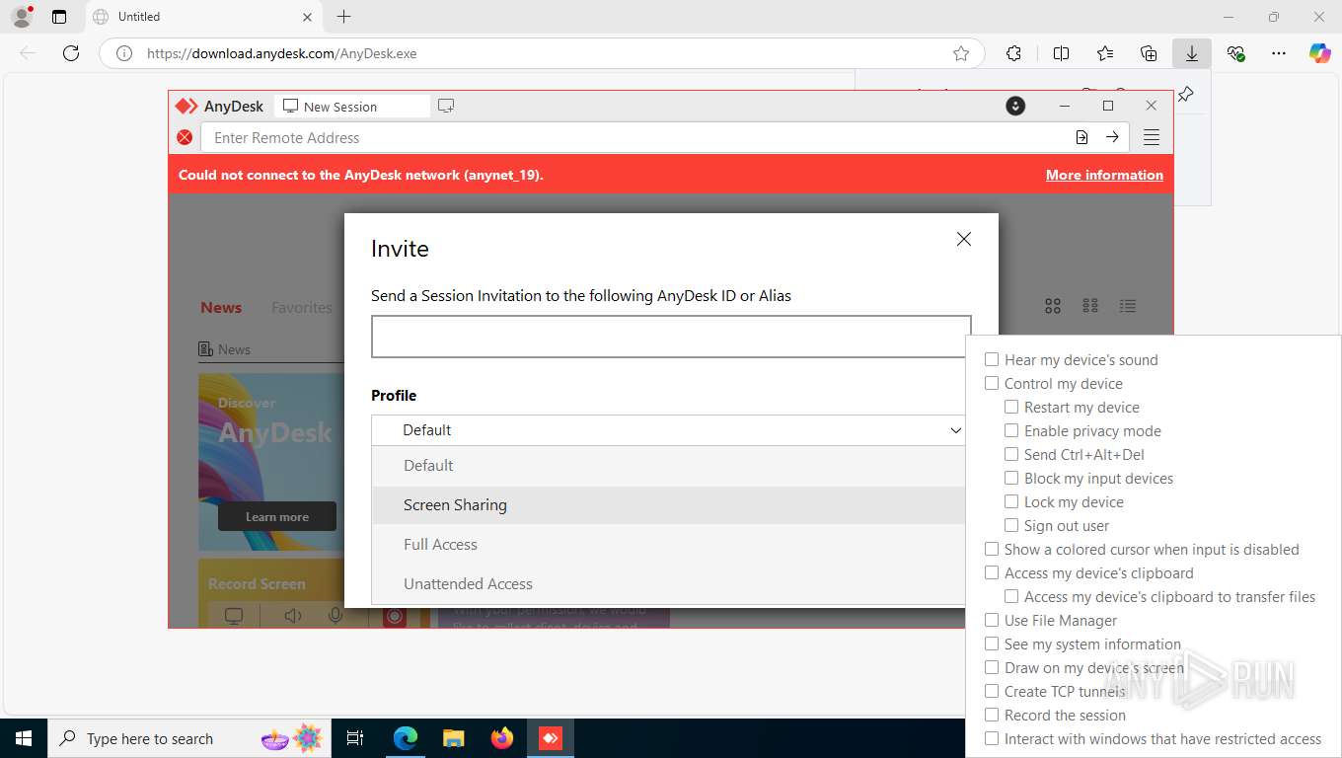Open File Explorer from taskbar
Image resolution: width=1342 pixels, height=758 pixels.
coord(453,738)
